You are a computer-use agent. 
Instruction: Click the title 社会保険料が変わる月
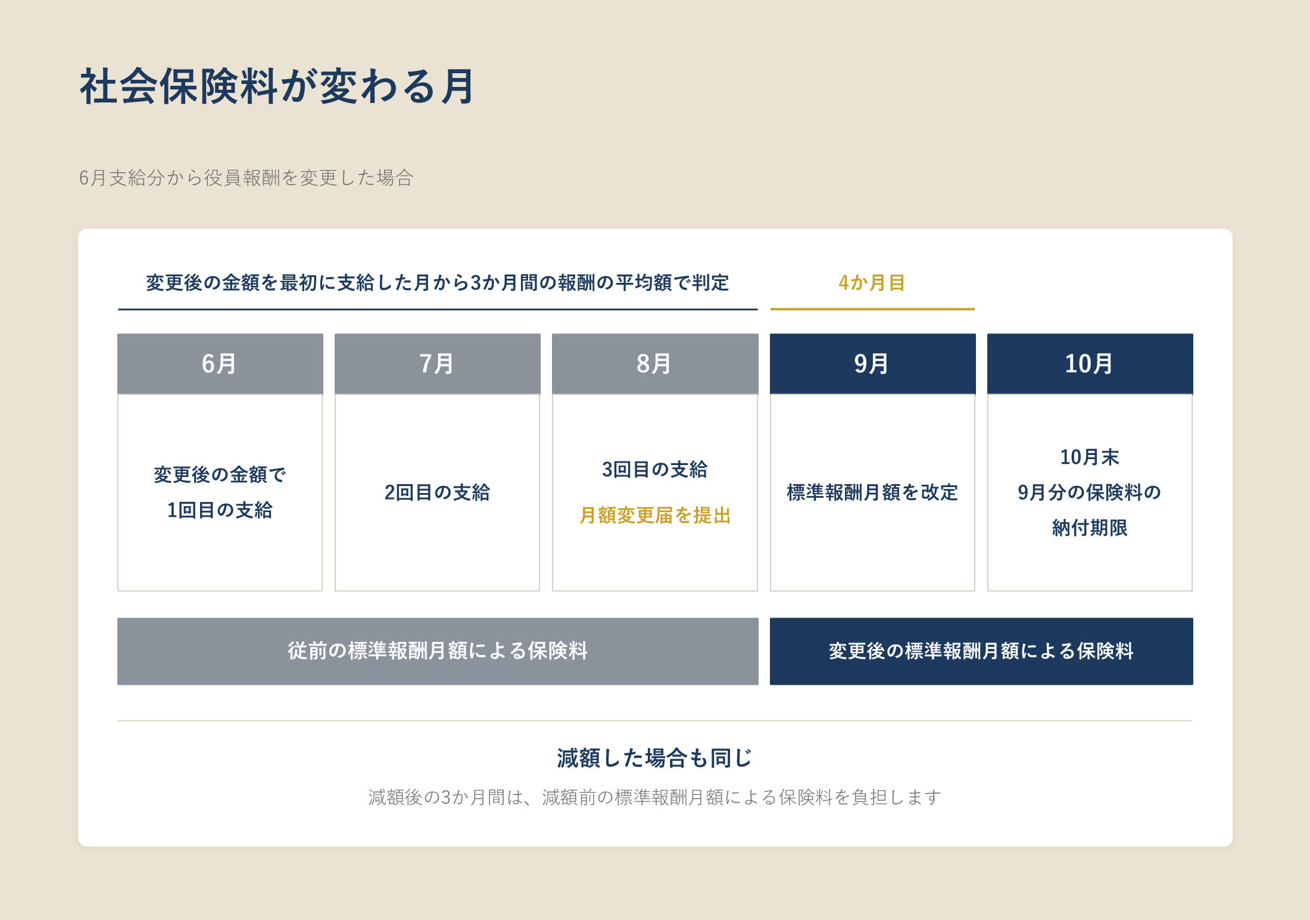coord(277,86)
